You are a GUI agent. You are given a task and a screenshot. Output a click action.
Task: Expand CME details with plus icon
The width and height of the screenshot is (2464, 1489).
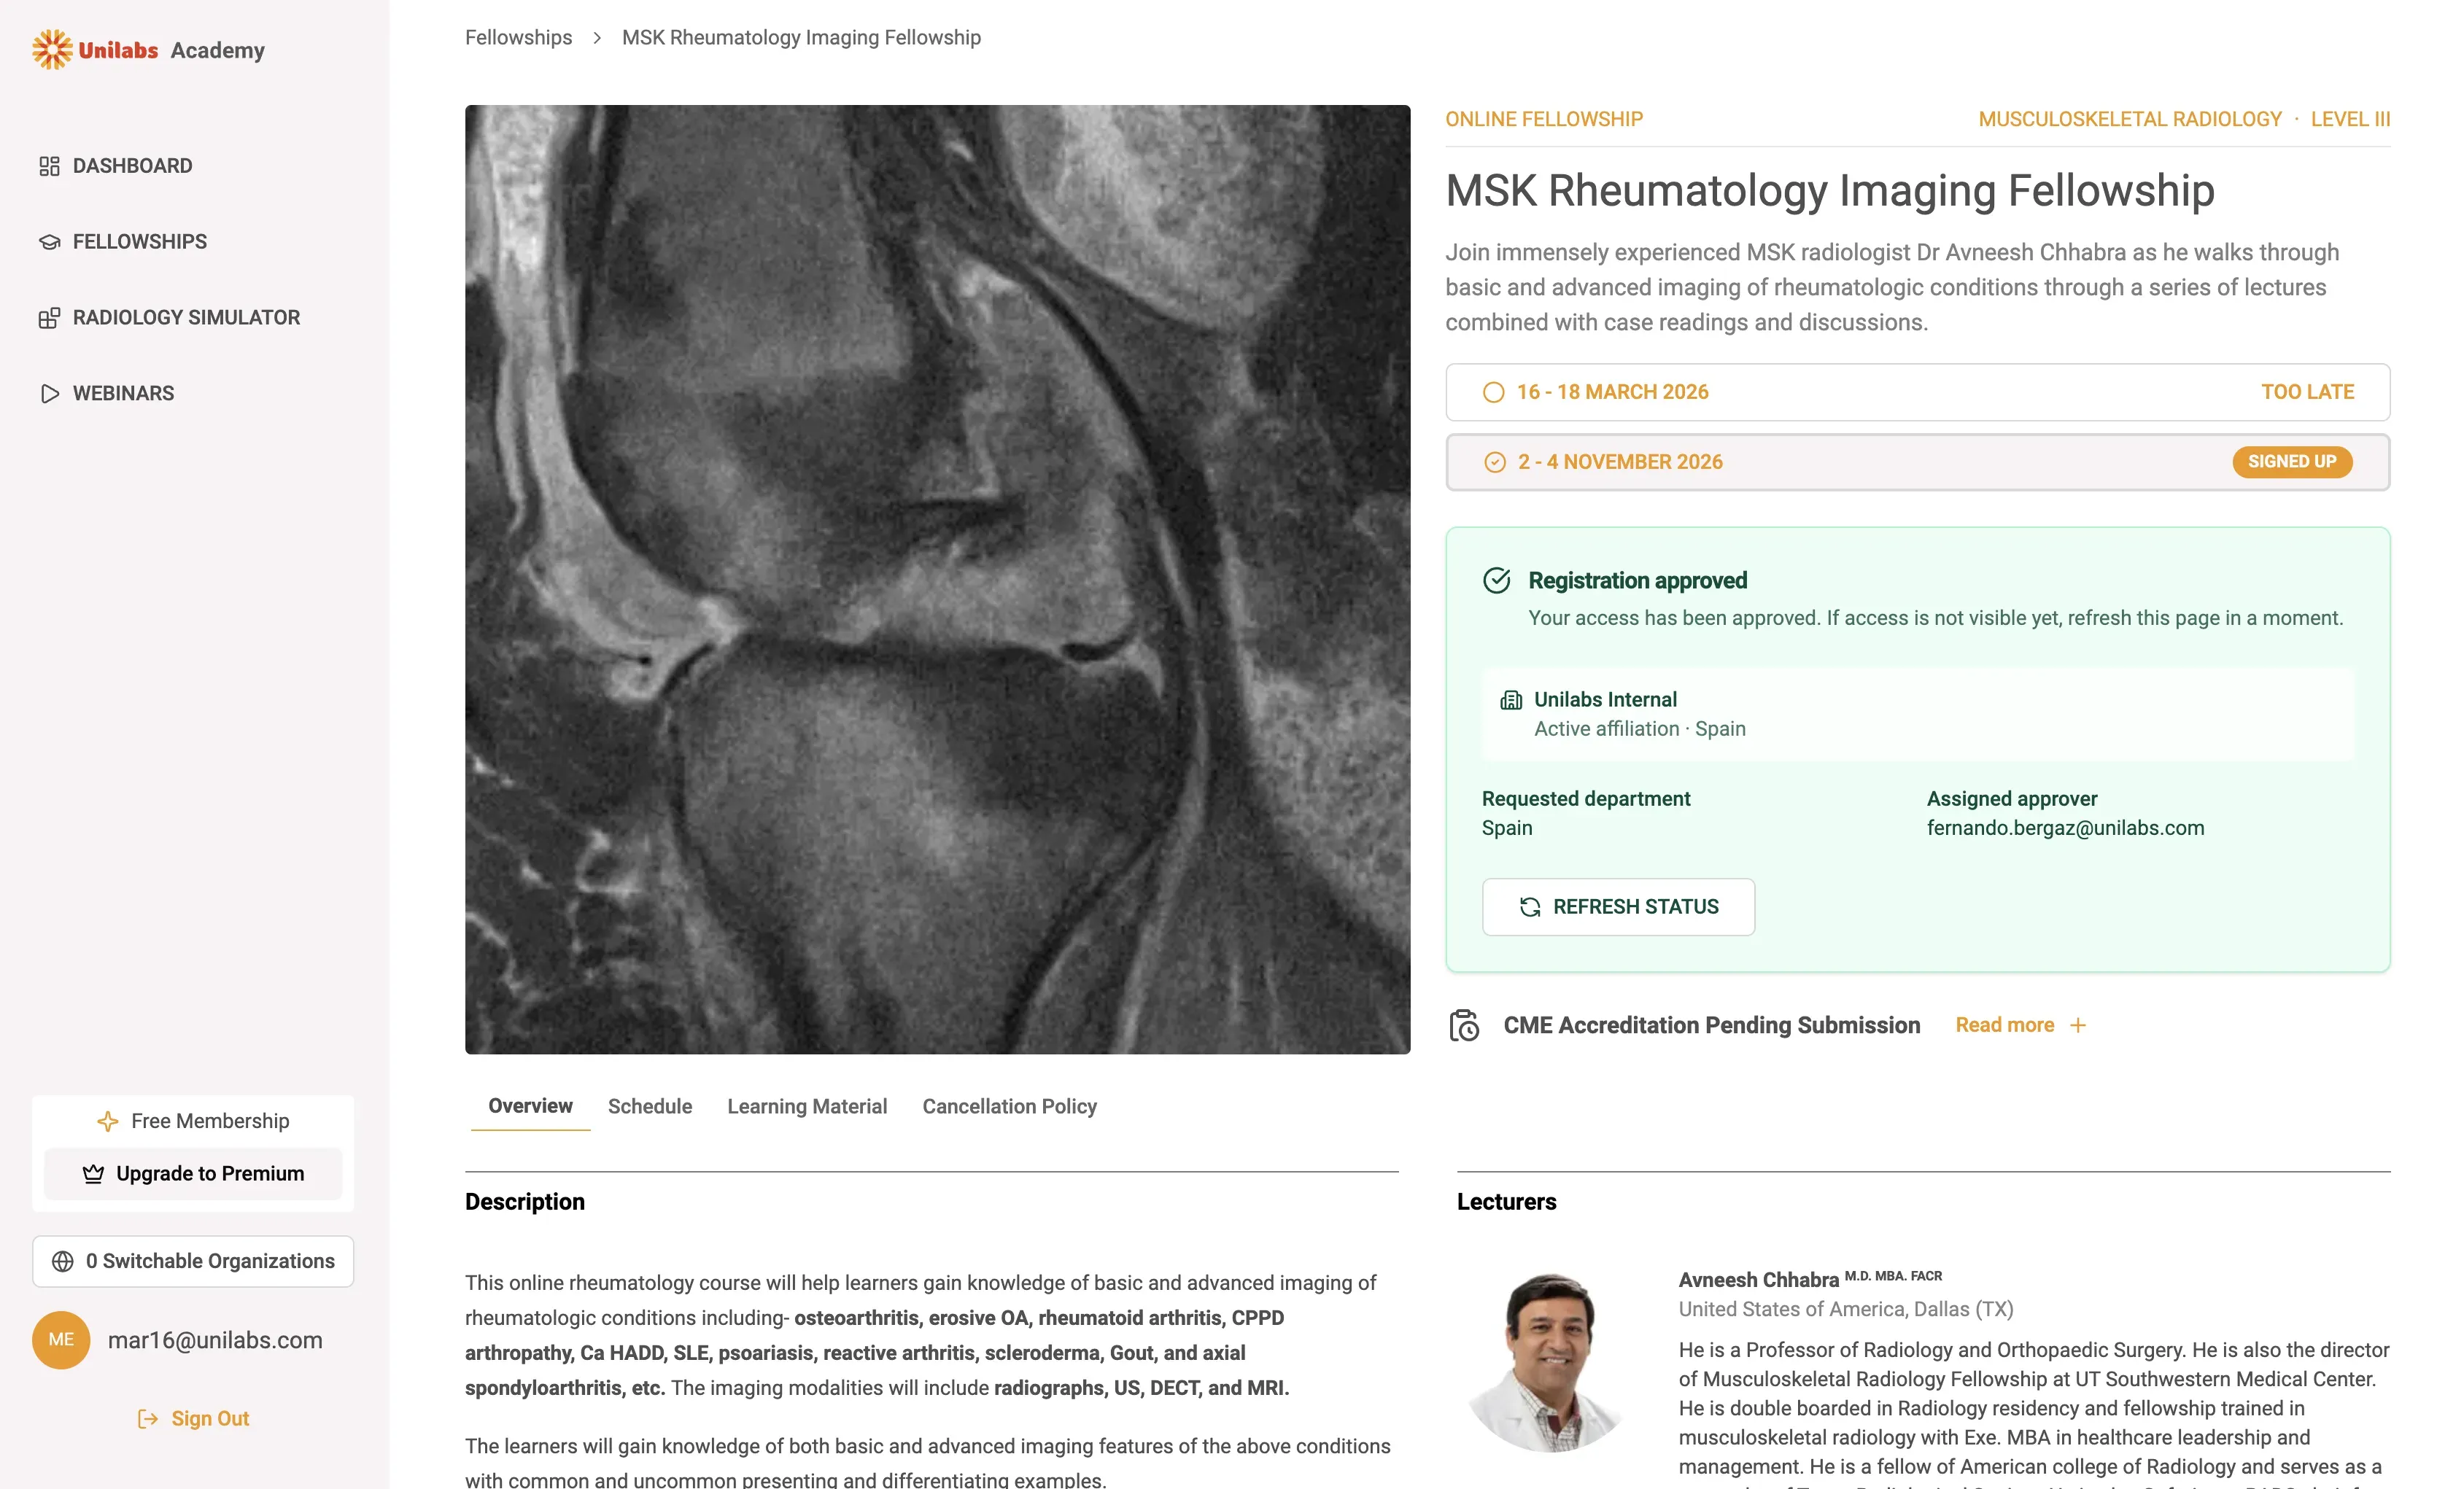click(x=2078, y=1025)
